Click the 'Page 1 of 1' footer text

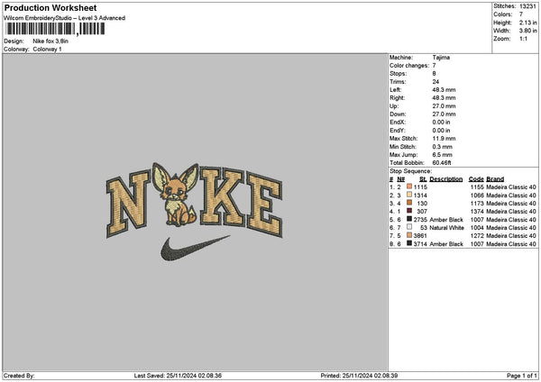click(x=522, y=376)
